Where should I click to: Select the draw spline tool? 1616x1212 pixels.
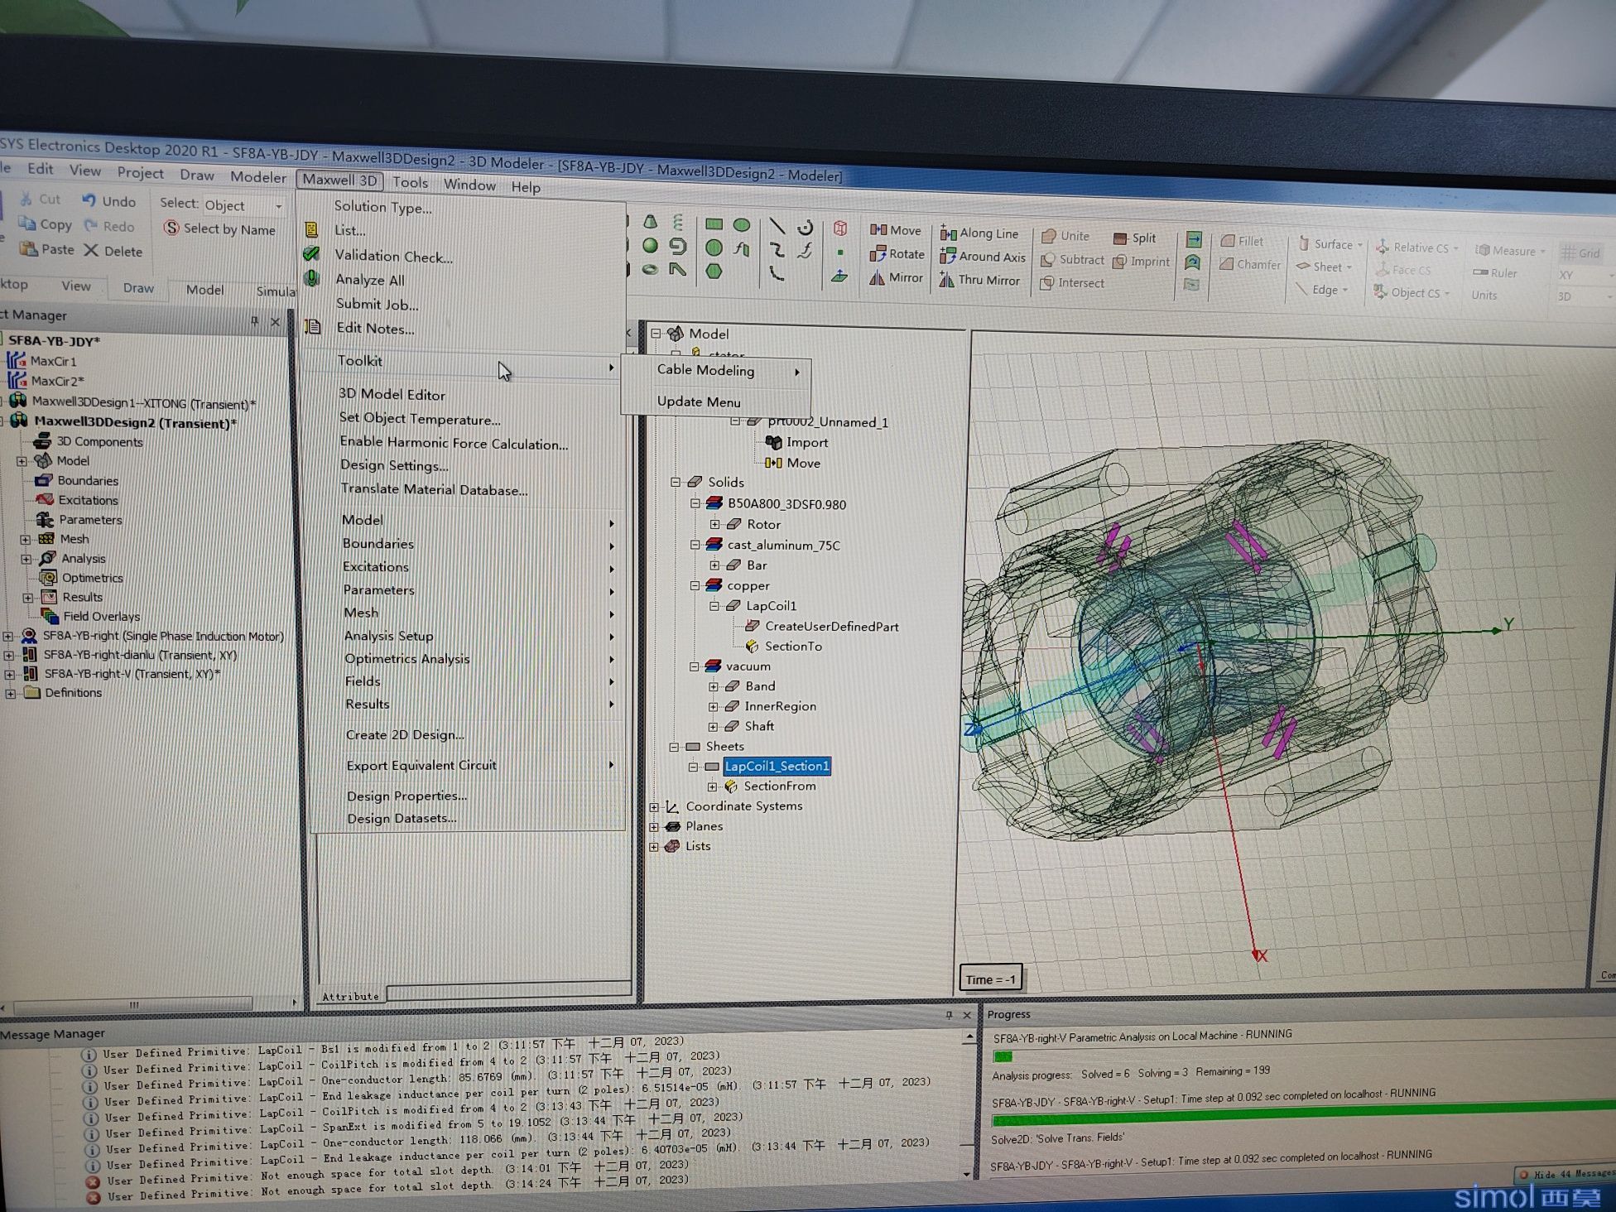click(777, 249)
